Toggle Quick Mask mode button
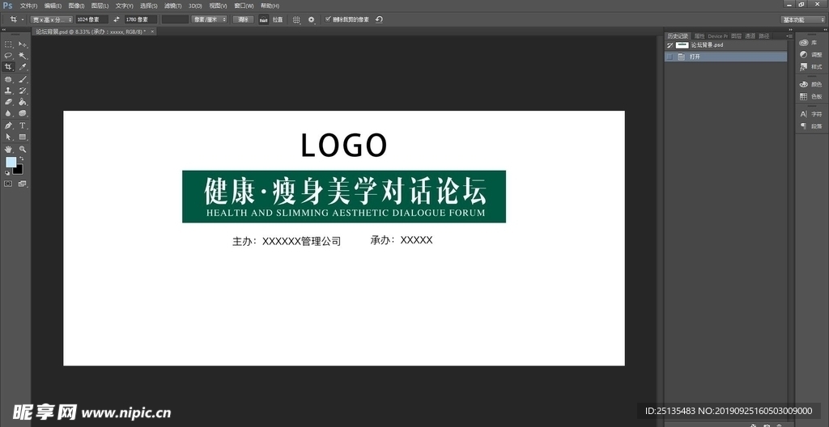Image resolution: width=829 pixels, height=427 pixels. click(x=8, y=184)
